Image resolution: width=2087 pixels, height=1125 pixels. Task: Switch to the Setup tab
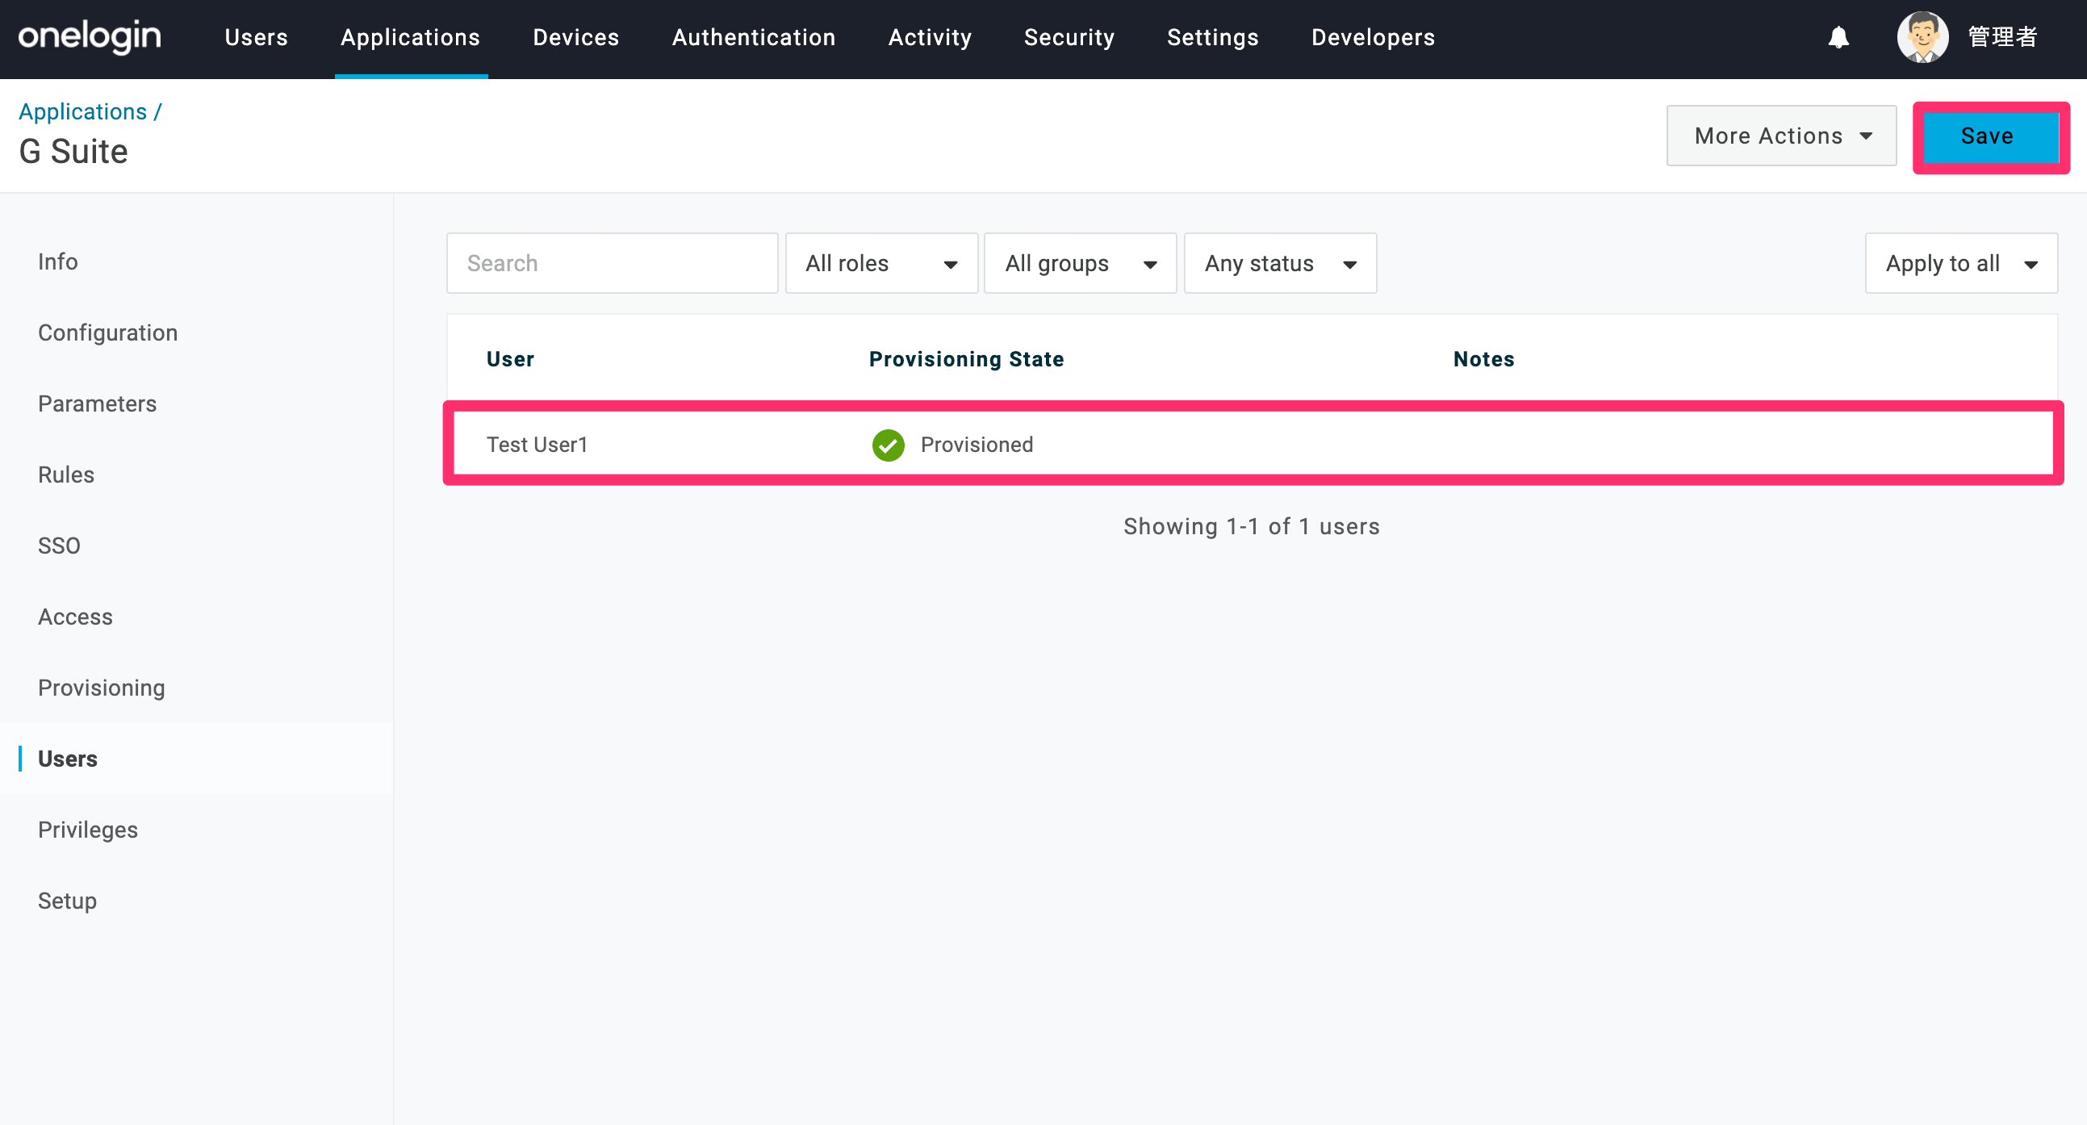coord(67,901)
